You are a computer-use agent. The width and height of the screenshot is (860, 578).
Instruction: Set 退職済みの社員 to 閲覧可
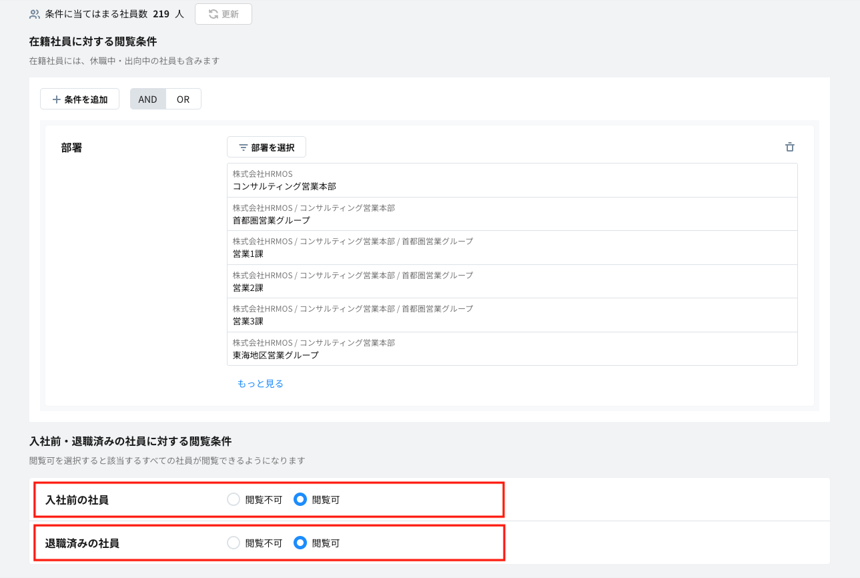pyautogui.click(x=300, y=543)
